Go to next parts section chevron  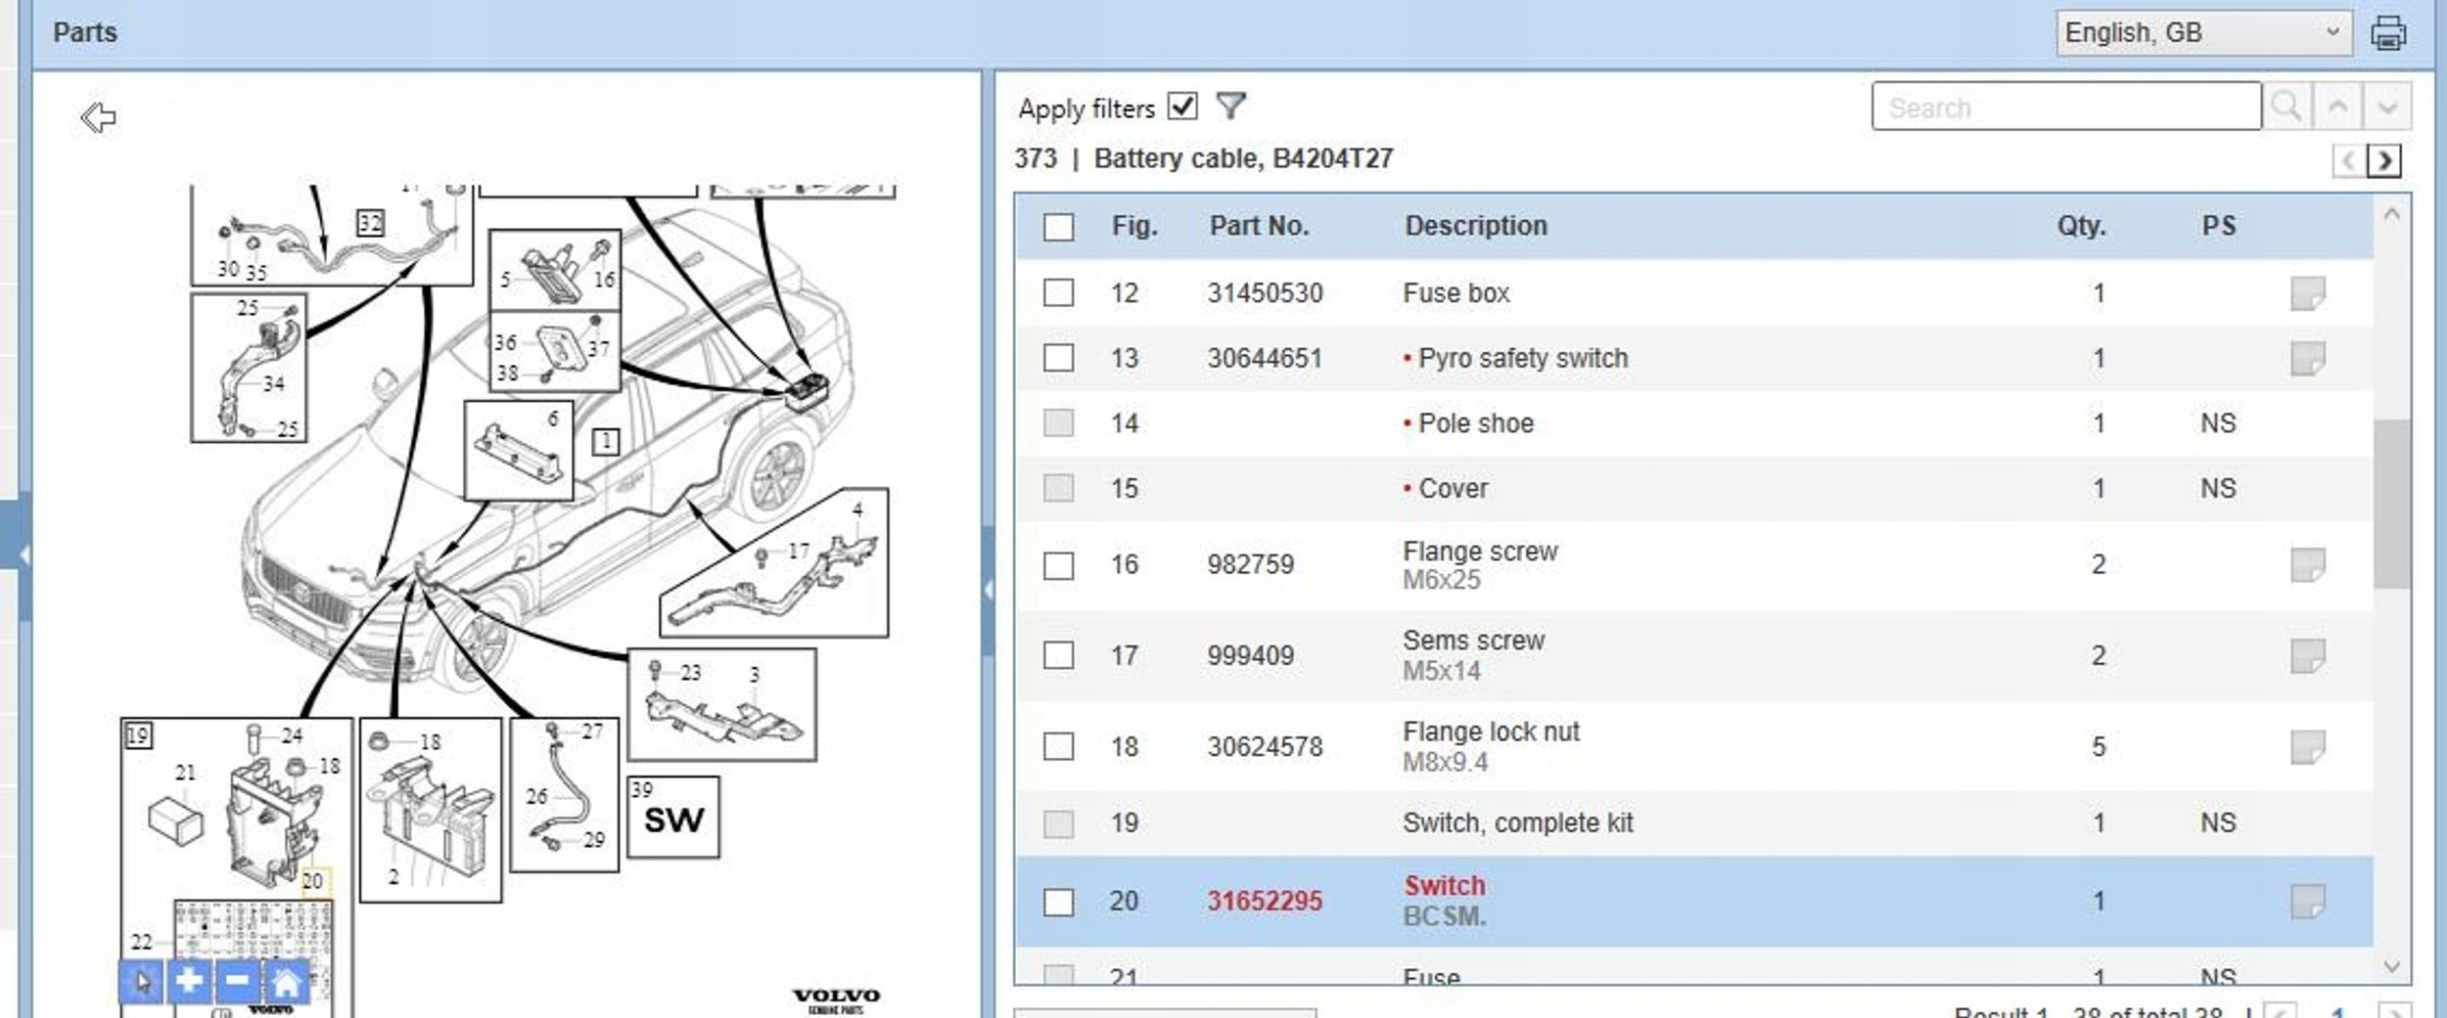[x=2384, y=159]
